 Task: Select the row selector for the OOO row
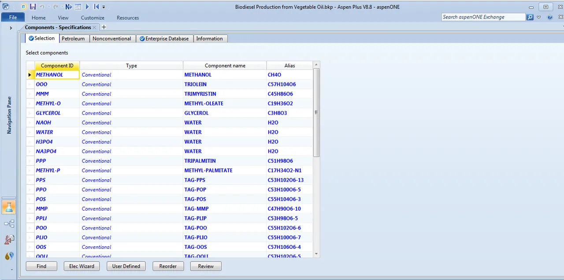[30, 84]
